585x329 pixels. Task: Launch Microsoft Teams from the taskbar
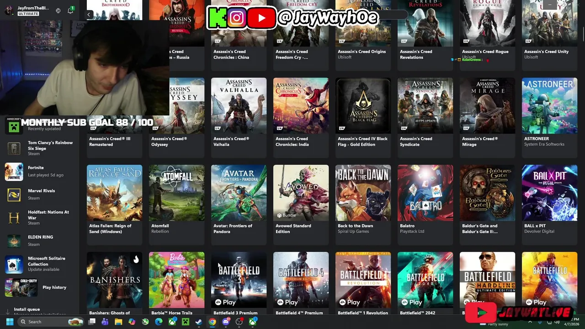(105, 322)
